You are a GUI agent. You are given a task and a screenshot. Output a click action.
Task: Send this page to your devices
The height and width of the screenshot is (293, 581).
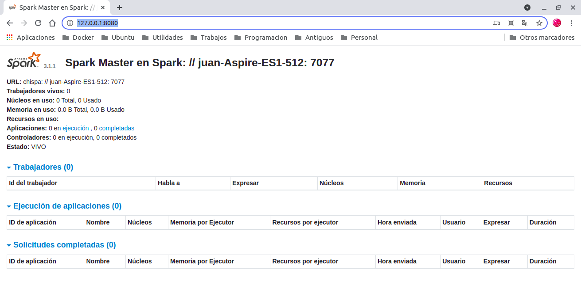tap(497, 23)
